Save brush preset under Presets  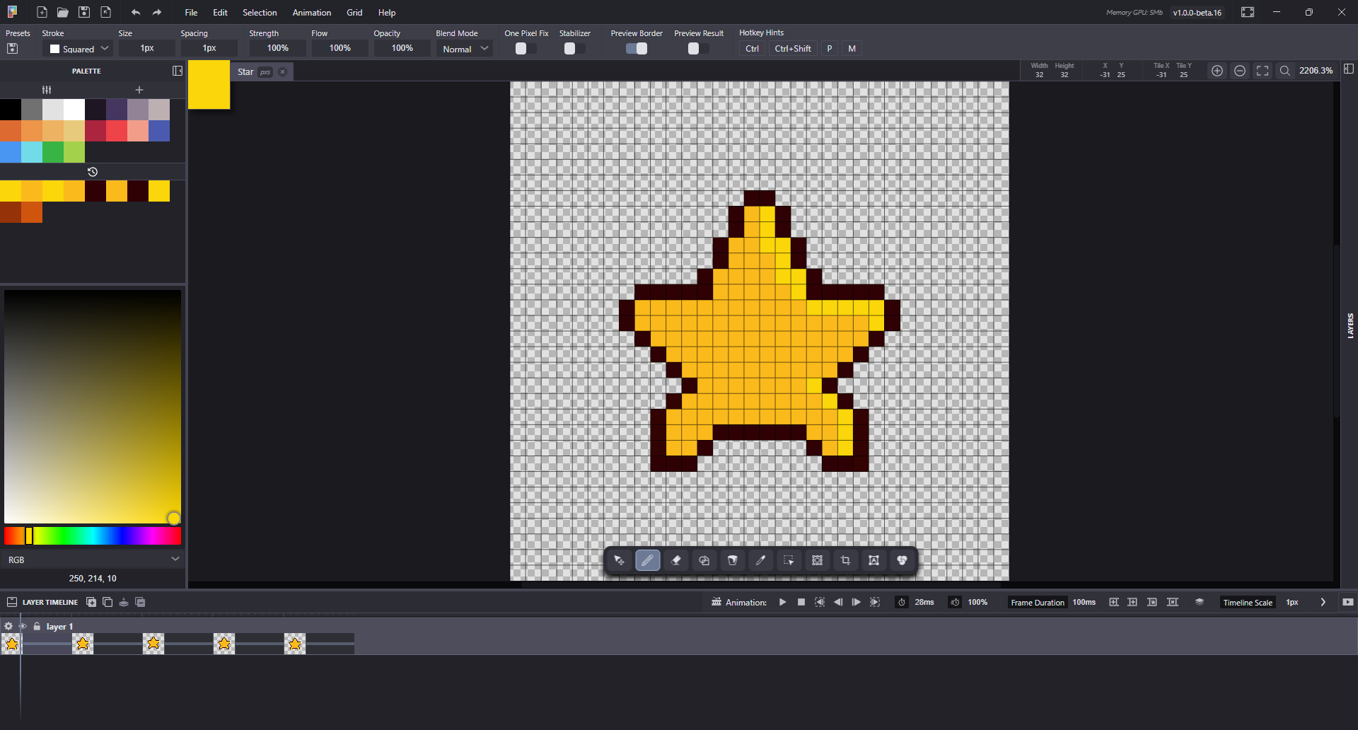tap(12, 48)
